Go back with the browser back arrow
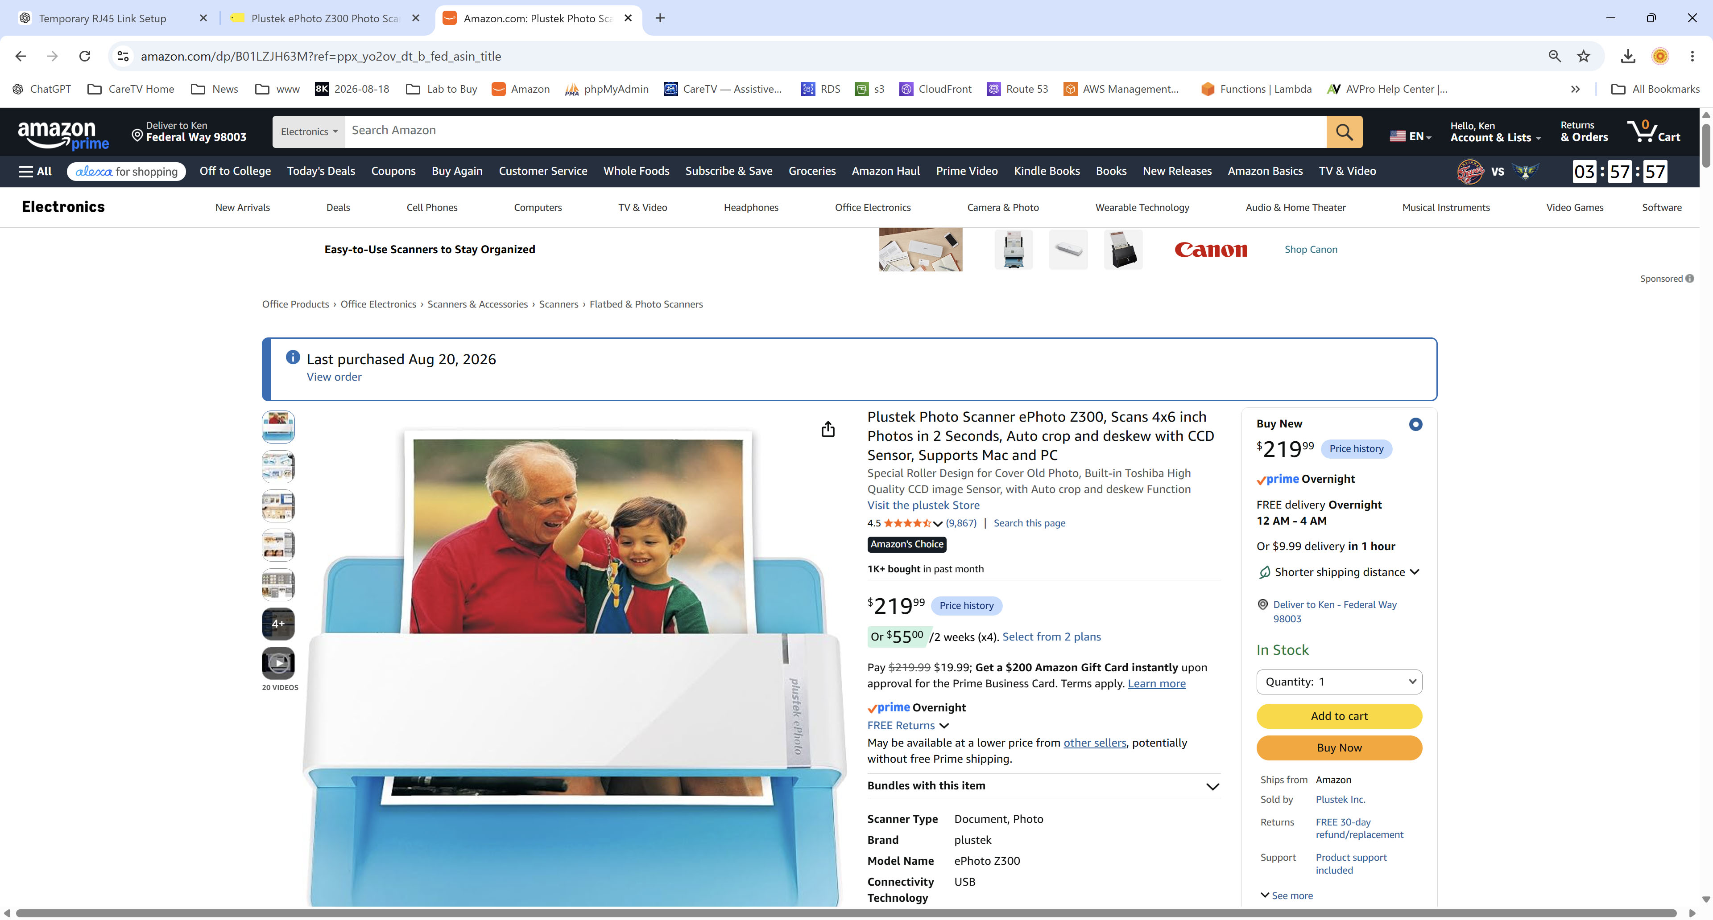 (x=21, y=57)
